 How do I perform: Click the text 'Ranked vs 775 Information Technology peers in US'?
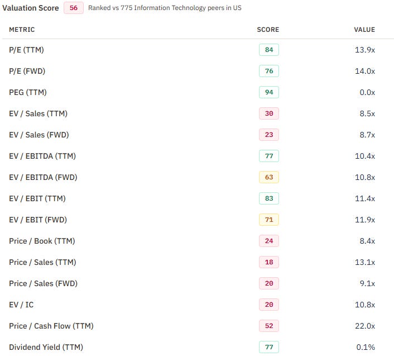tap(165, 8)
